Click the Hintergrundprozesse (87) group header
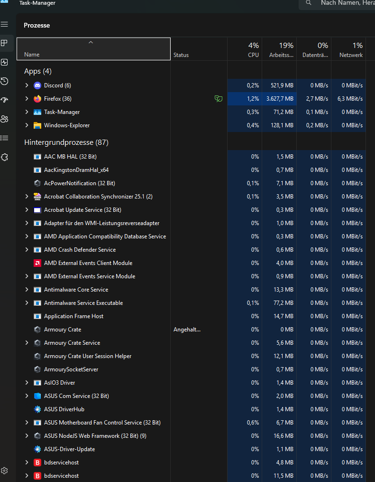Viewport: 375px width, 482px height. click(x=66, y=142)
